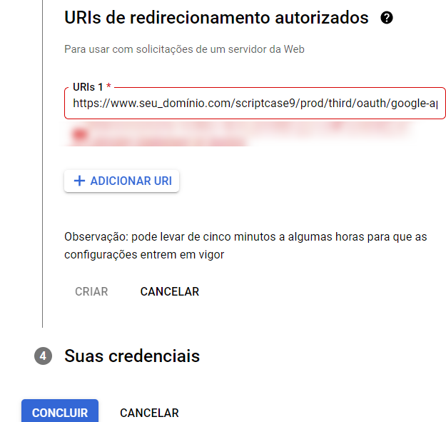Open help for URIs de redirecionamento autorizados
This screenshot has width=446, height=422.
387,18
